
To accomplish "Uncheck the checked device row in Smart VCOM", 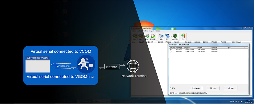I will 170,50.
